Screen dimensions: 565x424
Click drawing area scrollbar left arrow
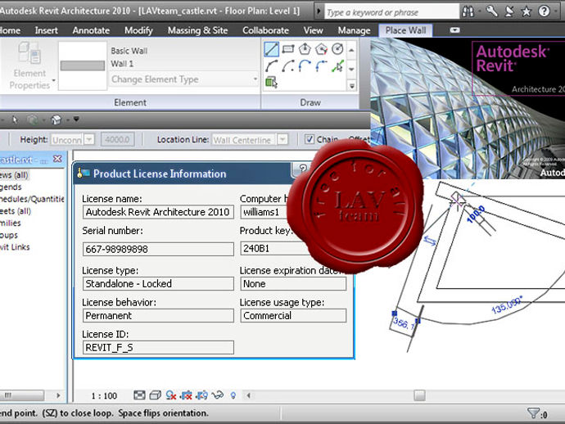(x=248, y=395)
